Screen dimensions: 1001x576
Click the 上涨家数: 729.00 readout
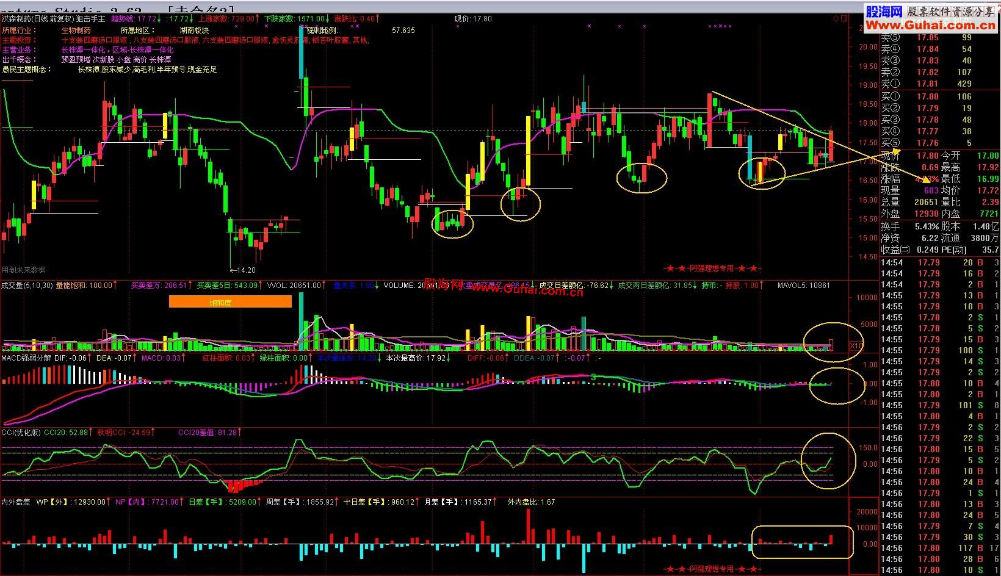(x=226, y=19)
